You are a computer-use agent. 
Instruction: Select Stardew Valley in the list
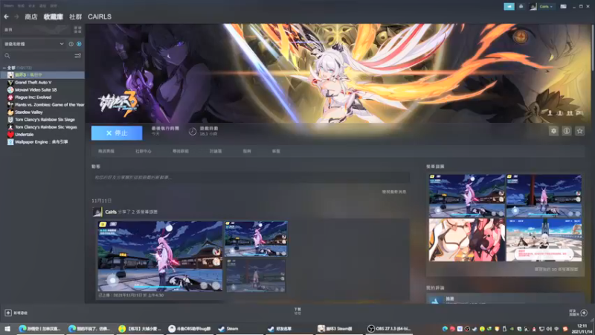click(29, 112)
